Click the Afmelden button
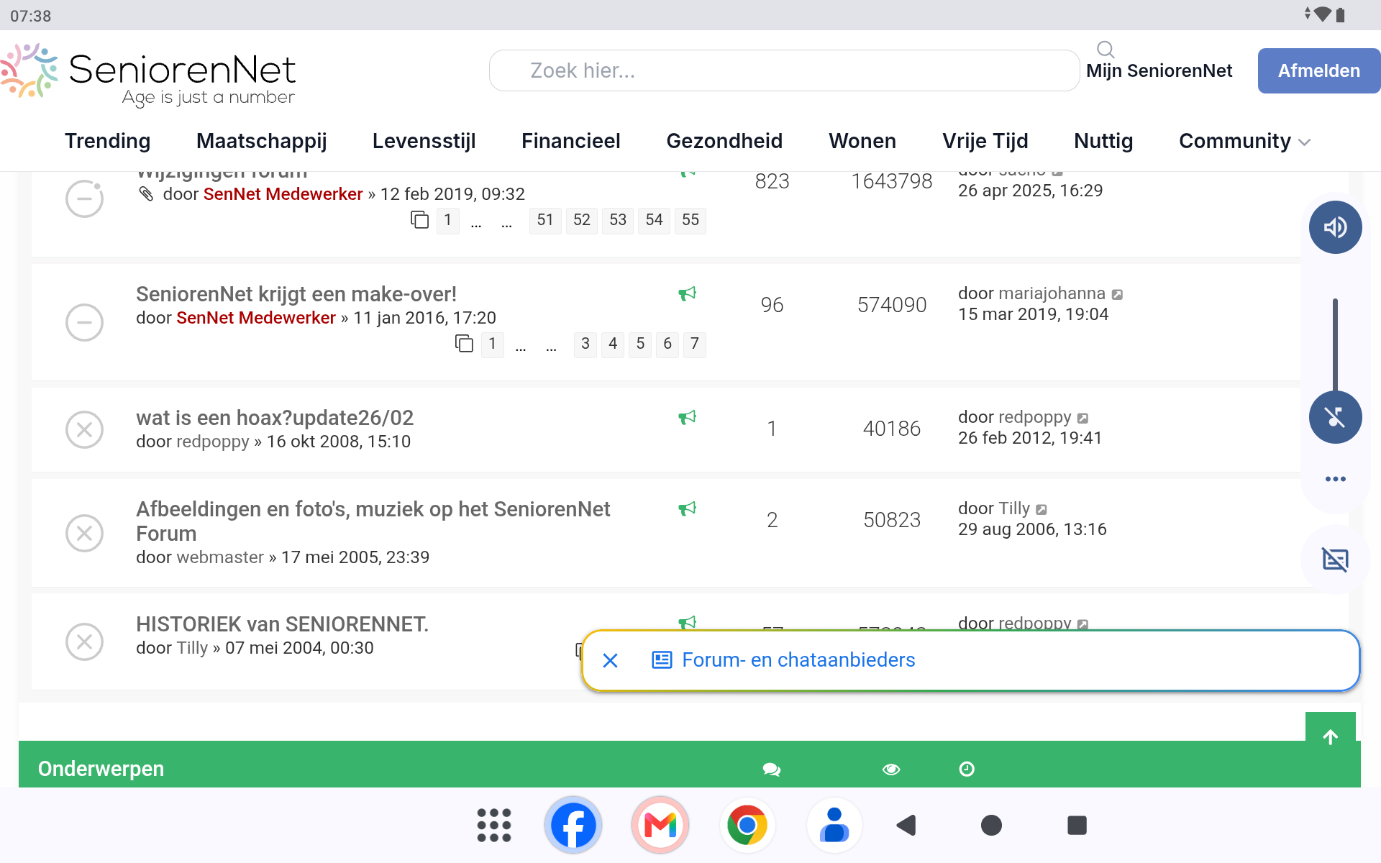This screenshot has width=1381, height=863. click(x=1319, y=70)
